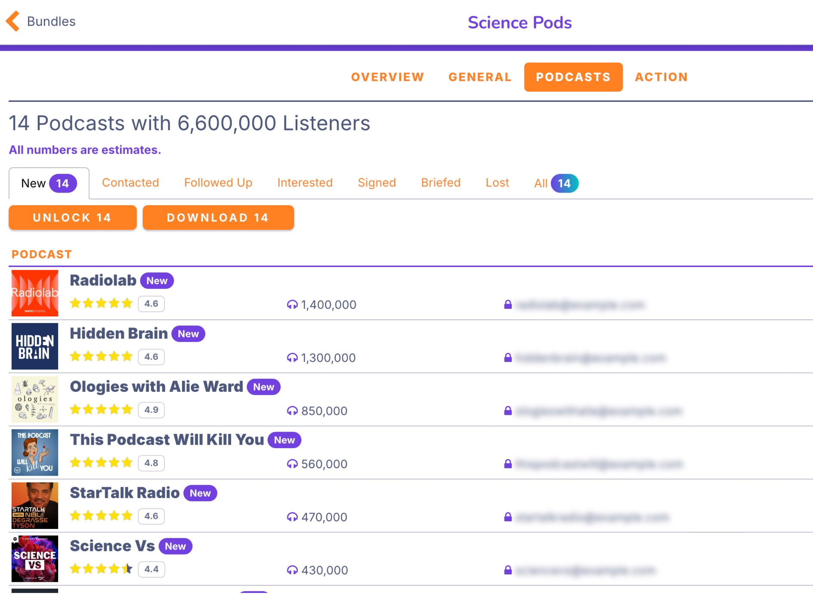This screenshot has width=813, height=602.
Task: Click the 4.6 star rating of Hidden Brain
Action: point(151,356)
